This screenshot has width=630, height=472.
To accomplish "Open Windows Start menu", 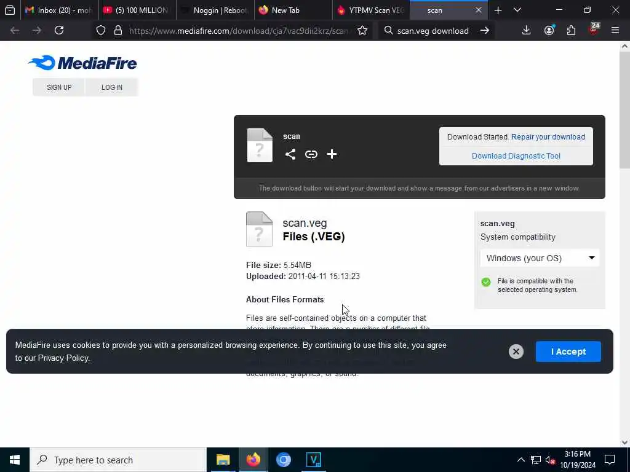I will 15,460.
